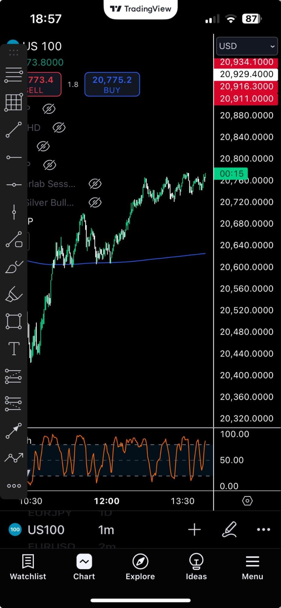Select the Fib tool with falling dashed diagonal

tap(14, 404)
